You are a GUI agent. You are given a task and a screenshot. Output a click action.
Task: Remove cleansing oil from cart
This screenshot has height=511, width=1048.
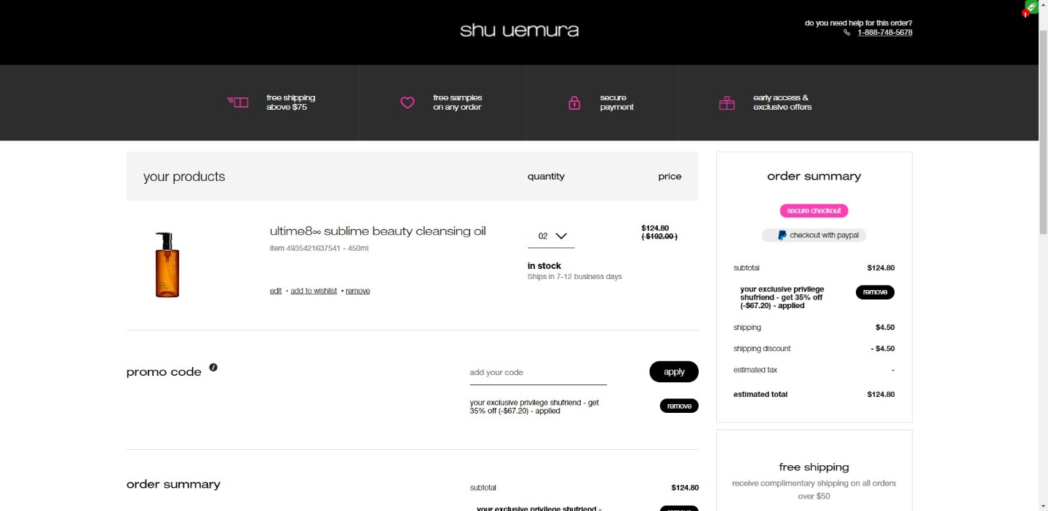click(357, 291)
